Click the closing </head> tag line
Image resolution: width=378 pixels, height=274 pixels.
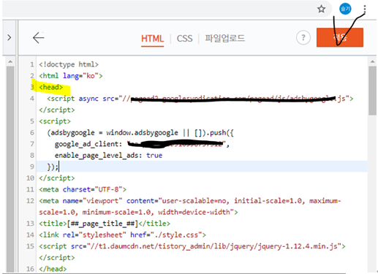point(53,269)
